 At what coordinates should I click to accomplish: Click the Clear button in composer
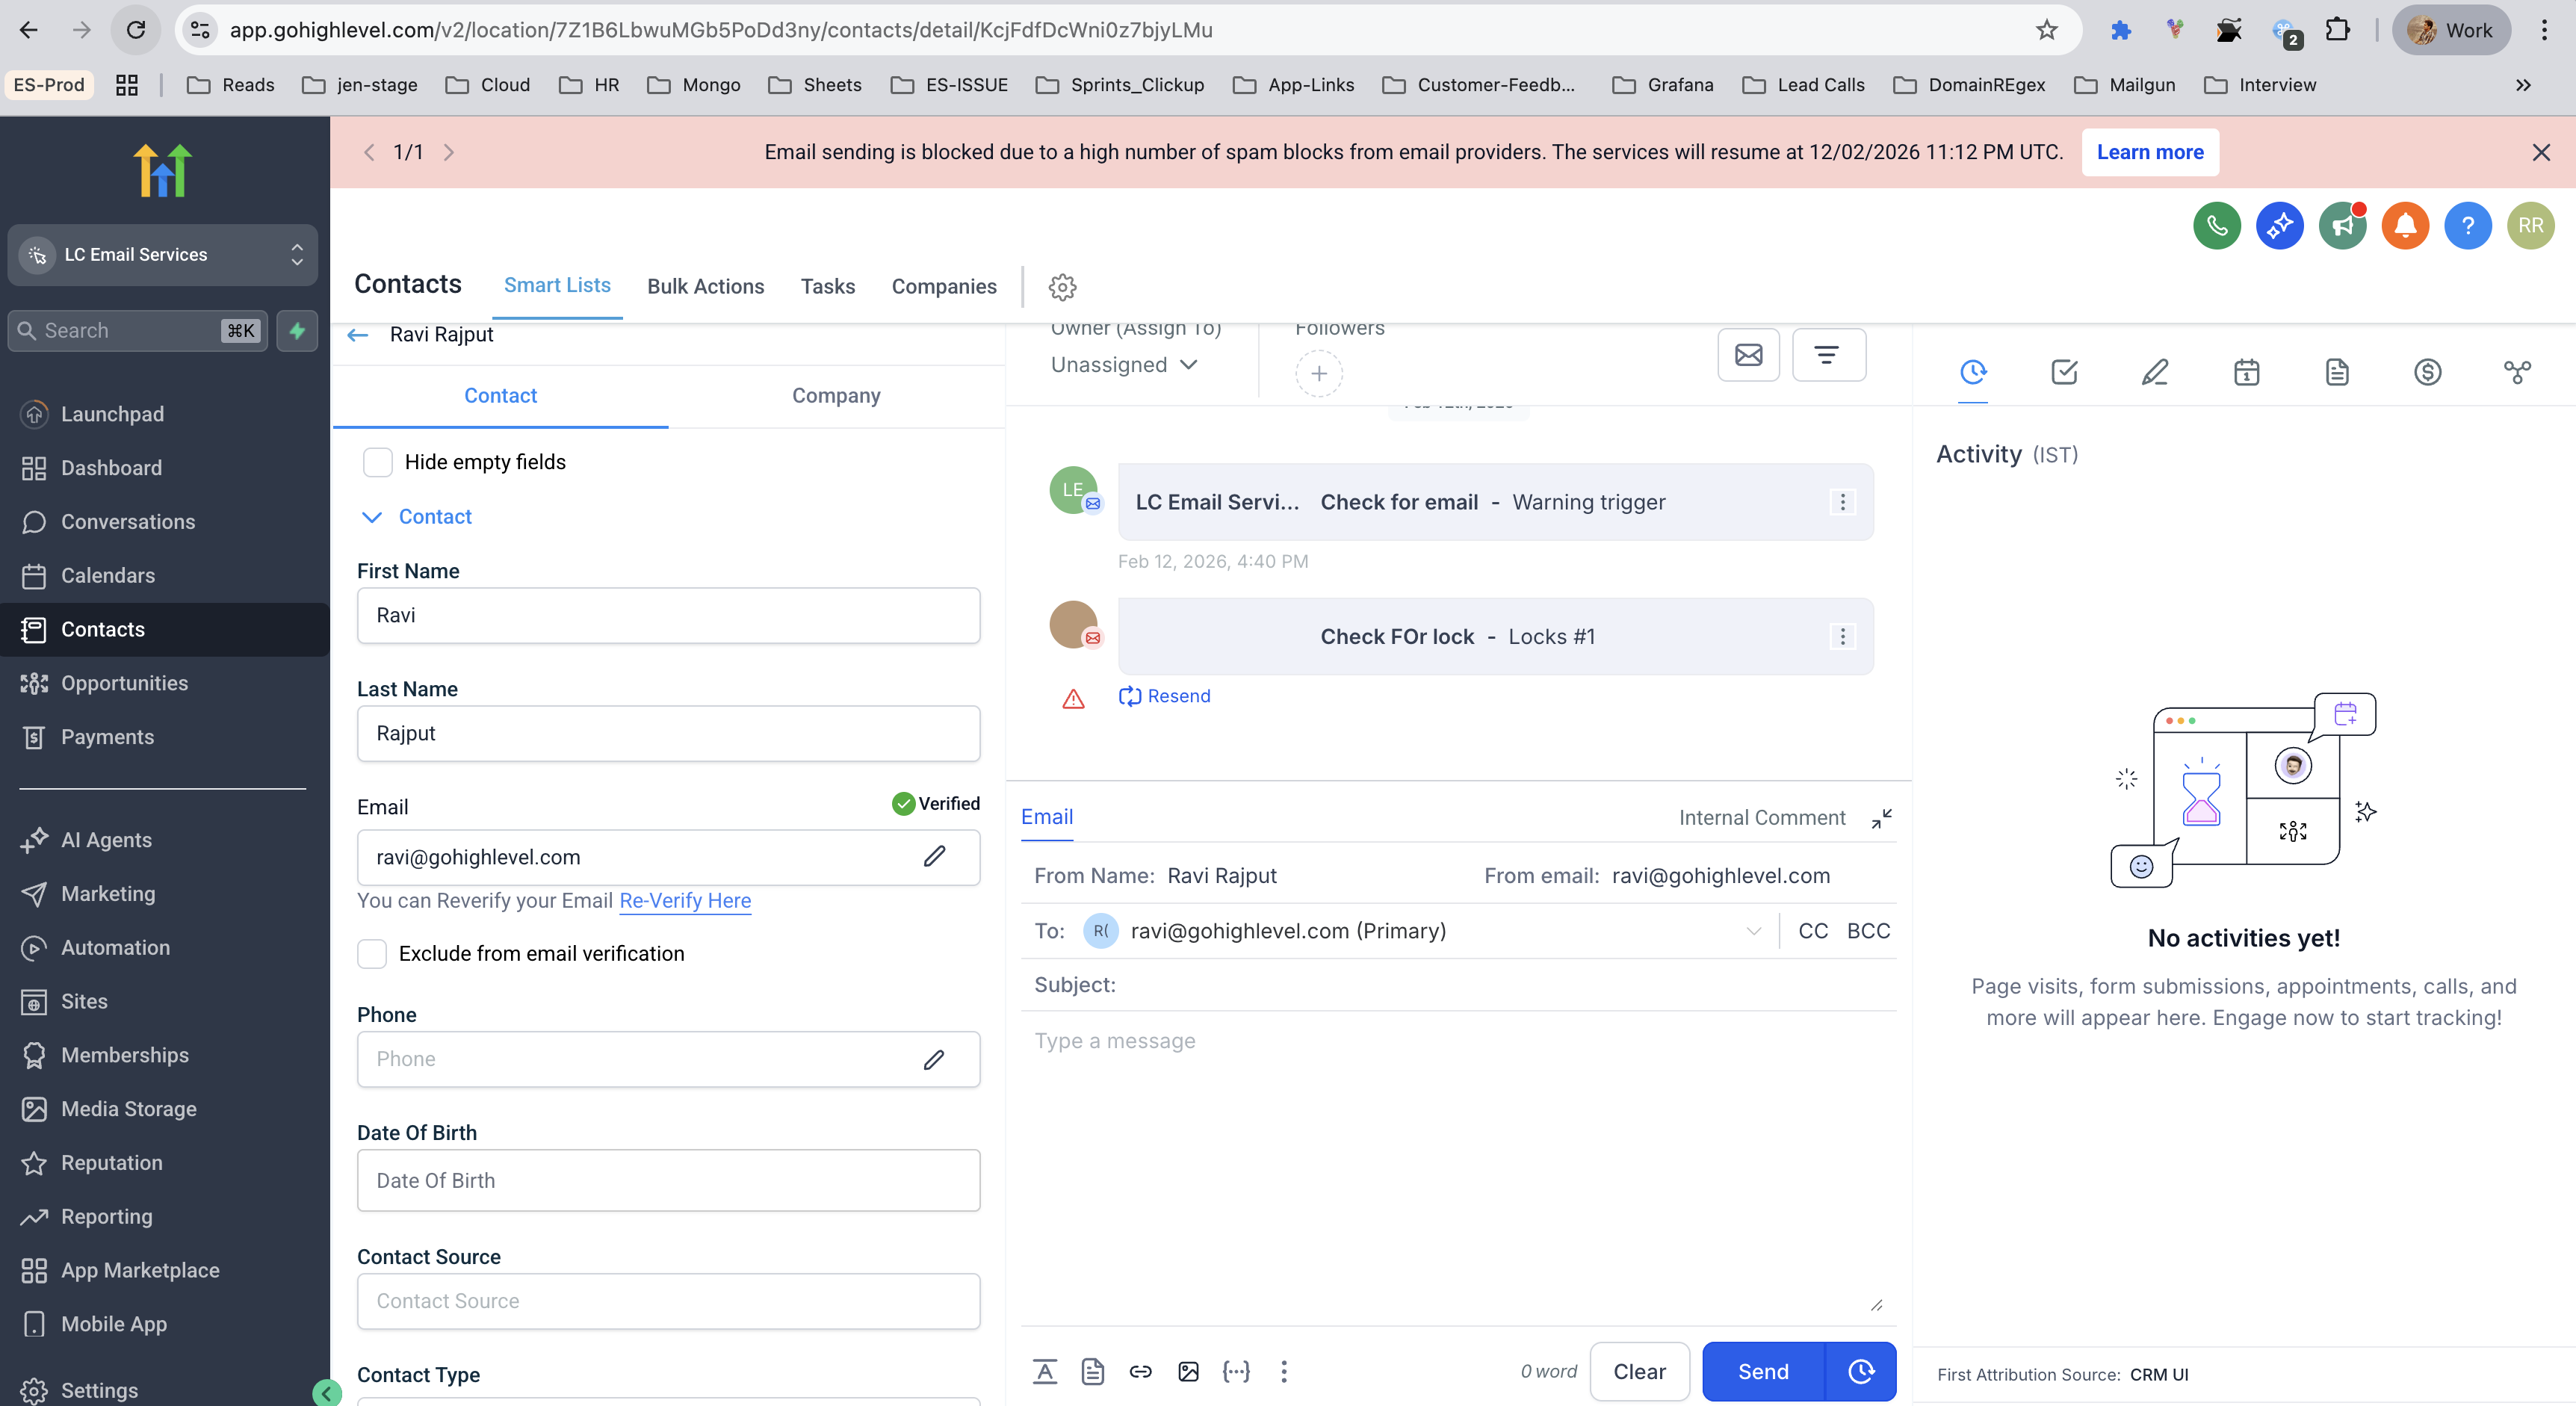coord(1639,1372)
